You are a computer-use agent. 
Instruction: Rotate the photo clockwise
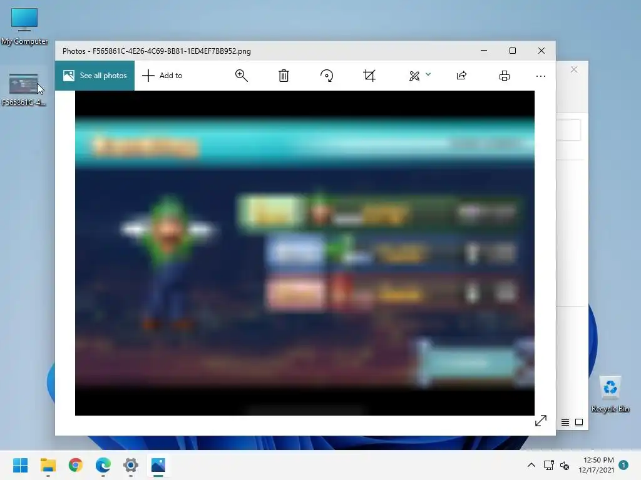327,76
